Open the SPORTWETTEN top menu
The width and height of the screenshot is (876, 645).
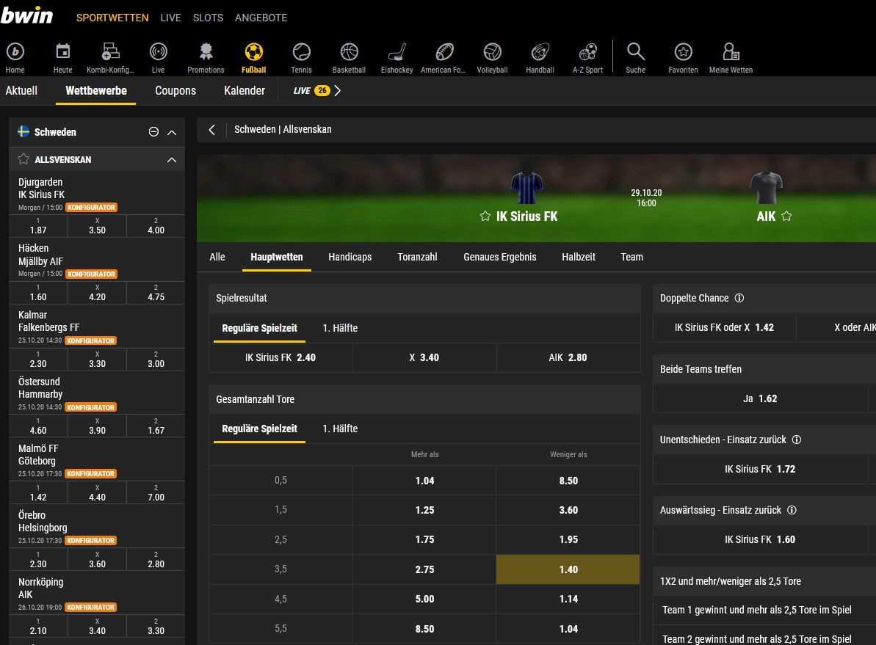coord(112,18)
